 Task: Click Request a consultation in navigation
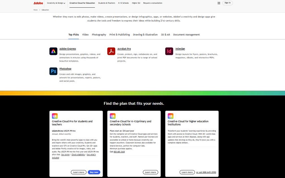pos(153,3)
